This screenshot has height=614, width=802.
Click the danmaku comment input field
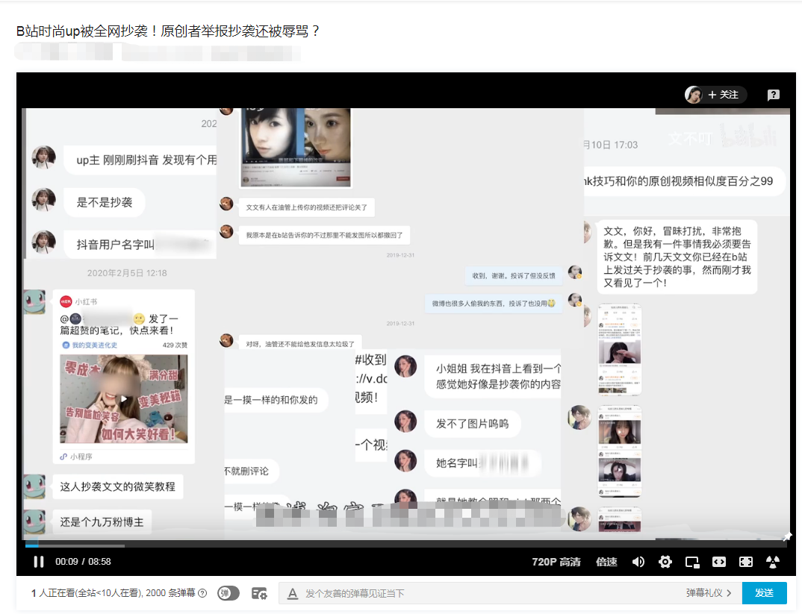[x=485, y=592]
